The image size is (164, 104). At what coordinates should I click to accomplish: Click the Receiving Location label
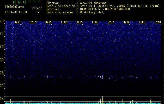[x=61, y=6]
